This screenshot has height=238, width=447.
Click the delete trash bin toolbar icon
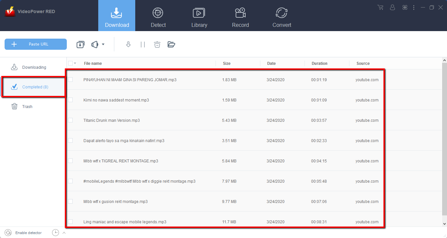tap(157, 45)
